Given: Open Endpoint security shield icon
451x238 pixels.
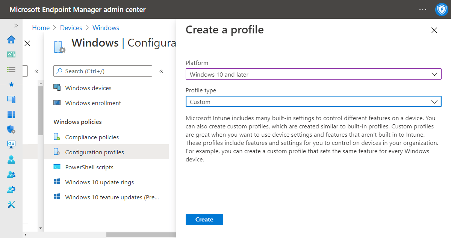Looking at the screenshot, I should point(11,130).
